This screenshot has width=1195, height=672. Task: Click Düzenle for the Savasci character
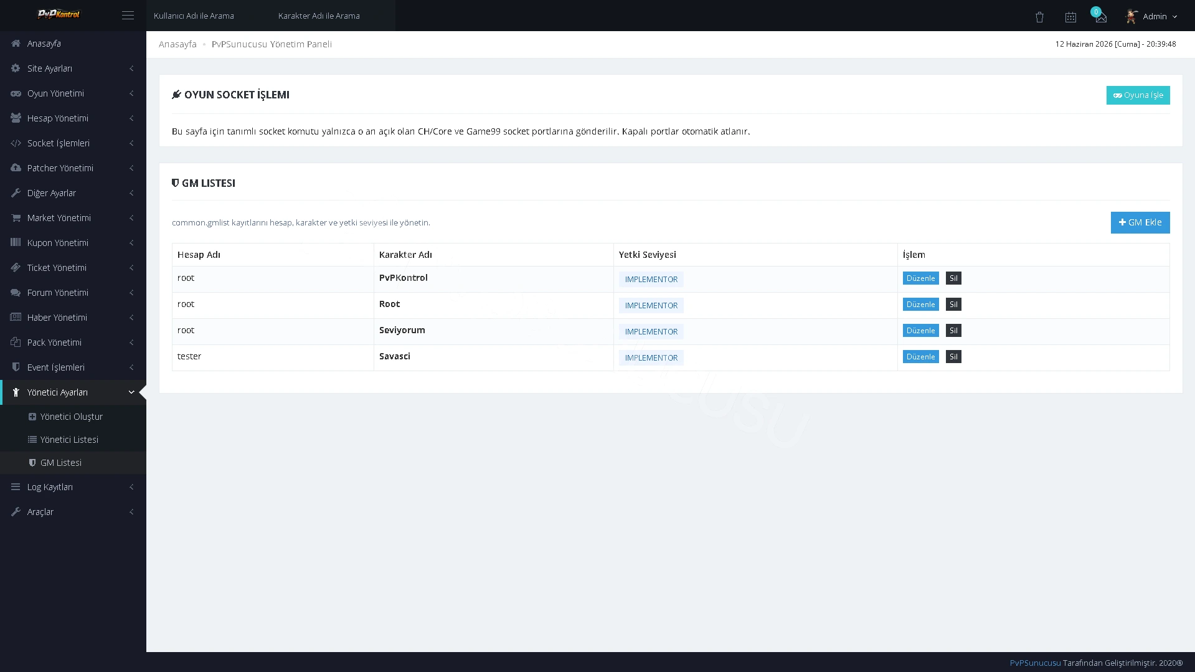click(x=920, y=357)
